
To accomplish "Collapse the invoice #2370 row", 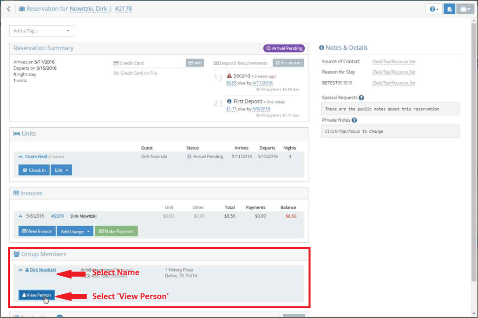I will [20, 216].
